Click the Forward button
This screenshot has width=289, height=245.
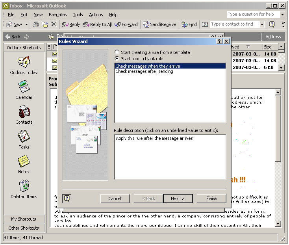click(x=126, y=24)
